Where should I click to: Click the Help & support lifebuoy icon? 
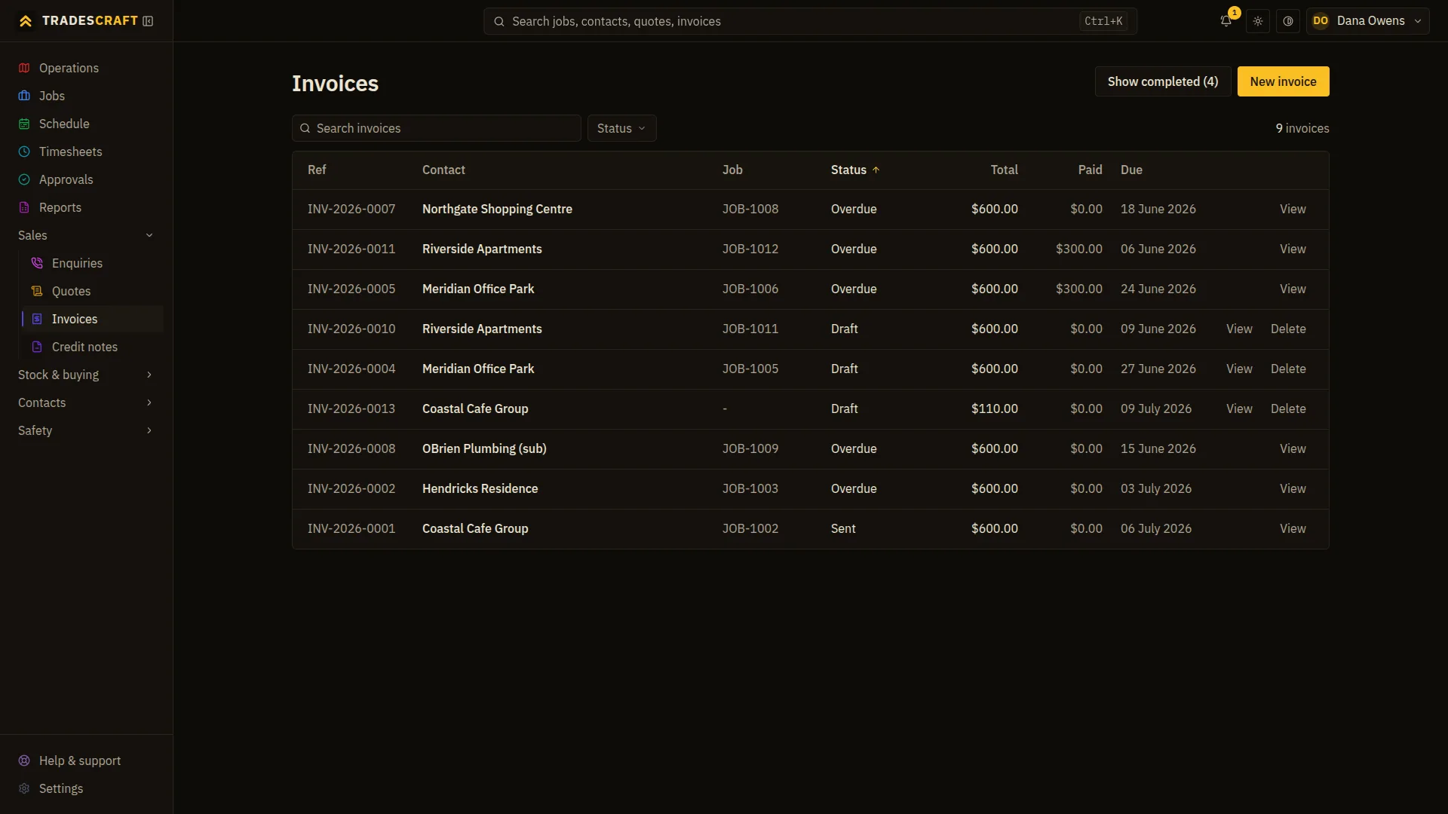pyautogui.click(x=24, y=760)
